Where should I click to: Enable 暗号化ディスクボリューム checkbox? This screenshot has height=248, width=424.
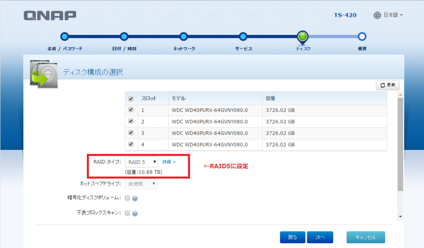click(x=127, y=198)
